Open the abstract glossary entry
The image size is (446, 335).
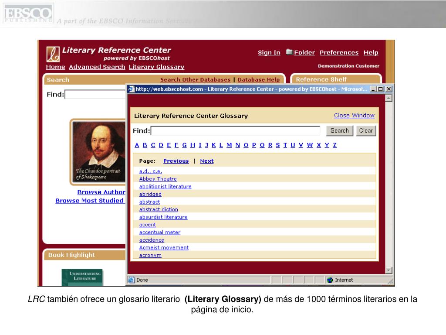[149, 202]
